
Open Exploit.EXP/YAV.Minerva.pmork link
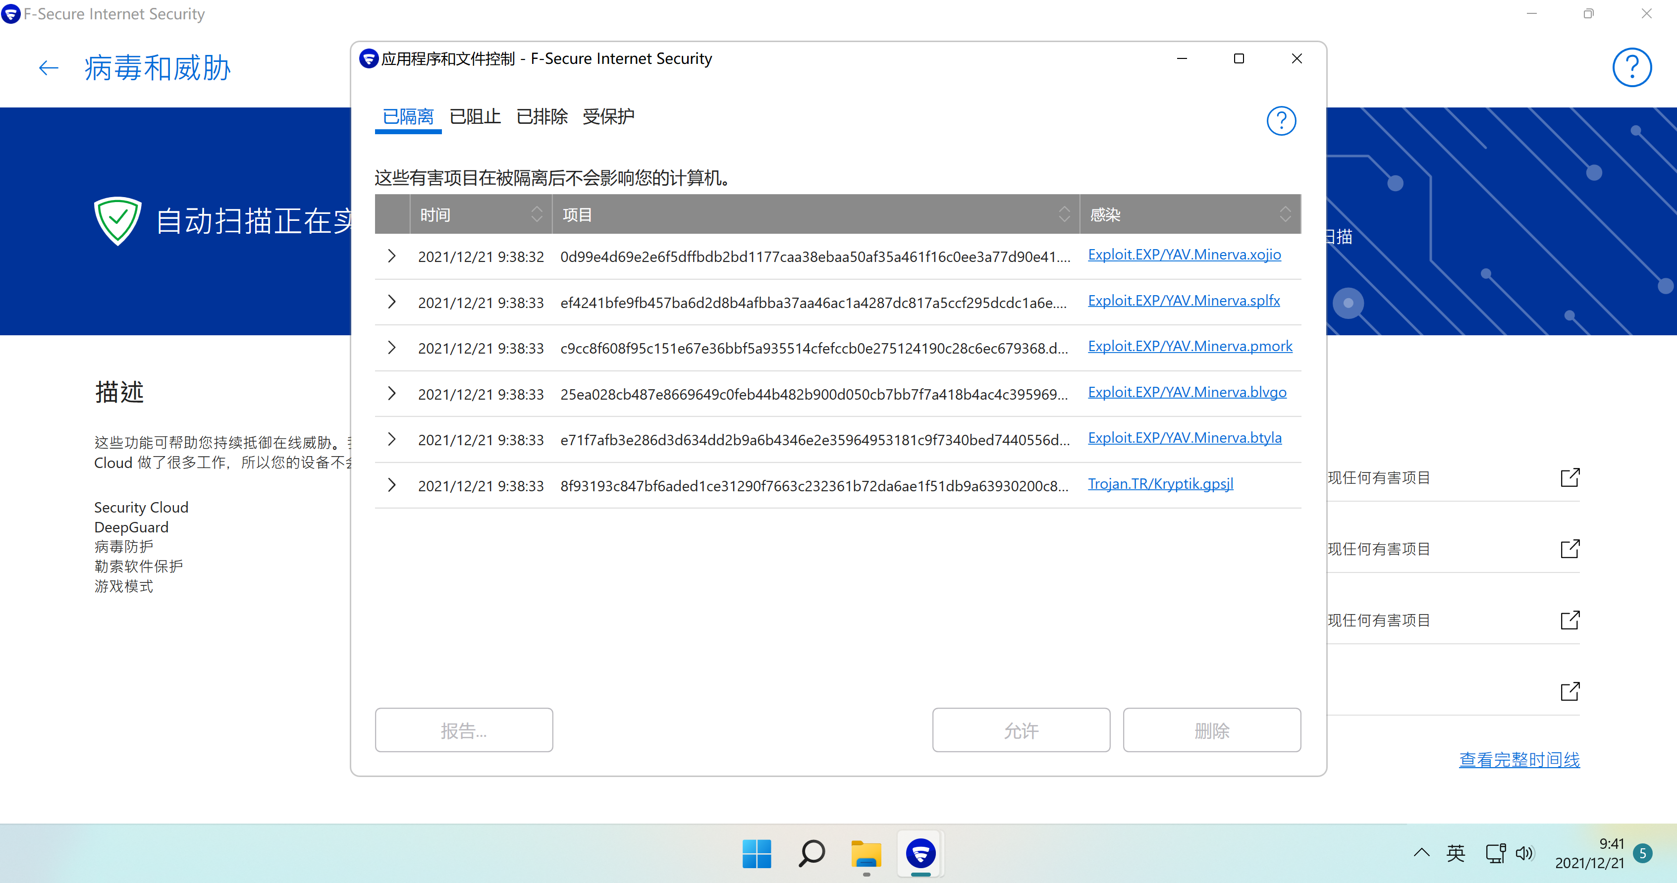(x=1190, y=347)
